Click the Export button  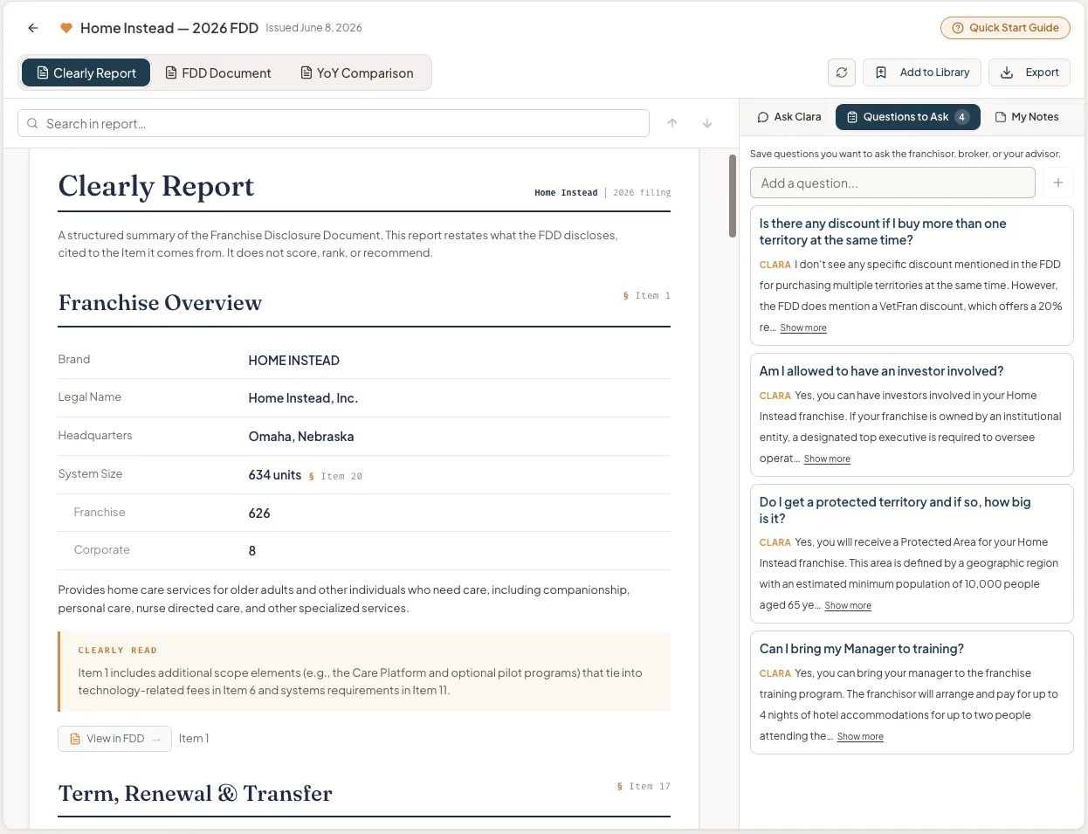pyautogui.click(x=1029, y=72)
